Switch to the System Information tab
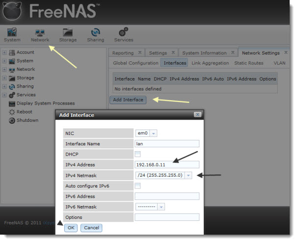 [x=204, y=53]
